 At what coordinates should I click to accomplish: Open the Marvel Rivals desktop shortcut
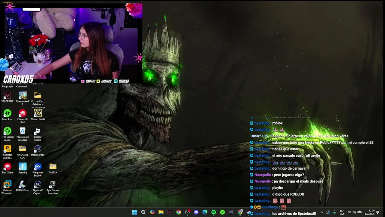pyautogui.click(x=38, y=115)
